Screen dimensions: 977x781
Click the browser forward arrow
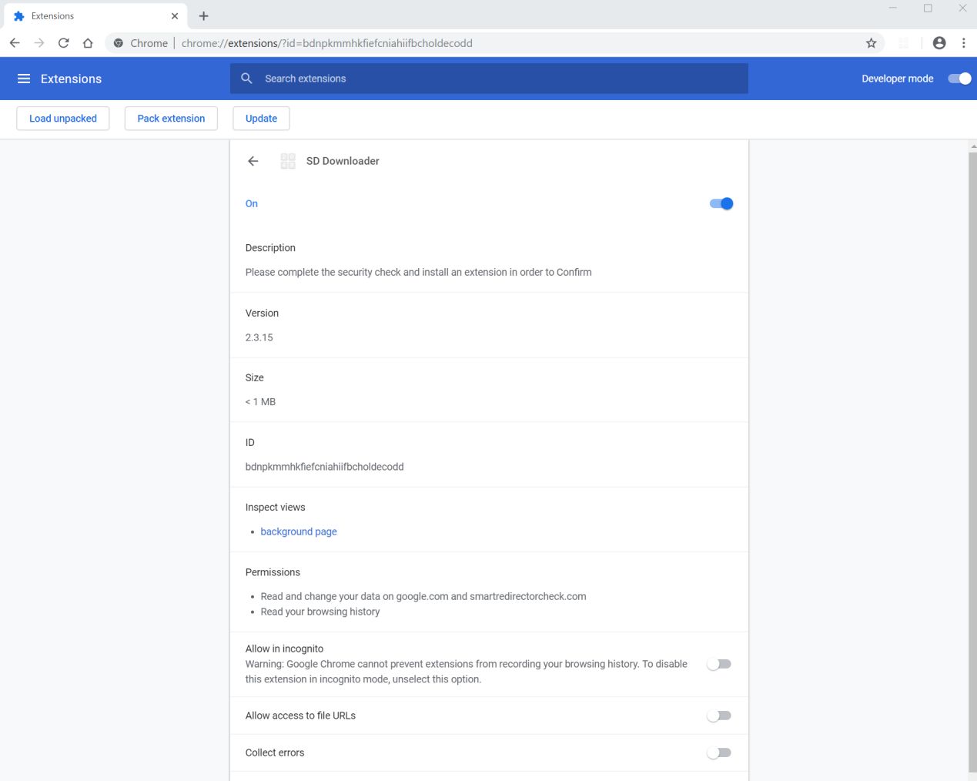pyautogui.click(x=39, y=43)
